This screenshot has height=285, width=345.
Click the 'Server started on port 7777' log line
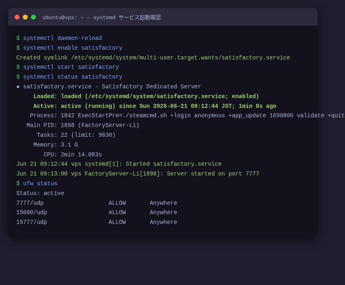click(x=138, y=173)
